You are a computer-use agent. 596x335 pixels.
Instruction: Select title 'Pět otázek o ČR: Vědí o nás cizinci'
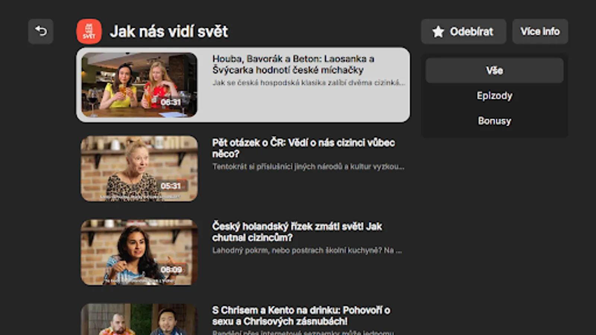point(304,148)
